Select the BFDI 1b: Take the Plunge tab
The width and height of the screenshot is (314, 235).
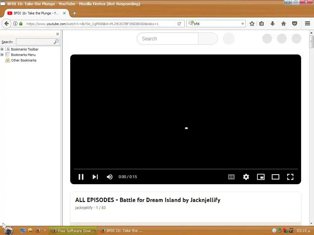(36, 13)
